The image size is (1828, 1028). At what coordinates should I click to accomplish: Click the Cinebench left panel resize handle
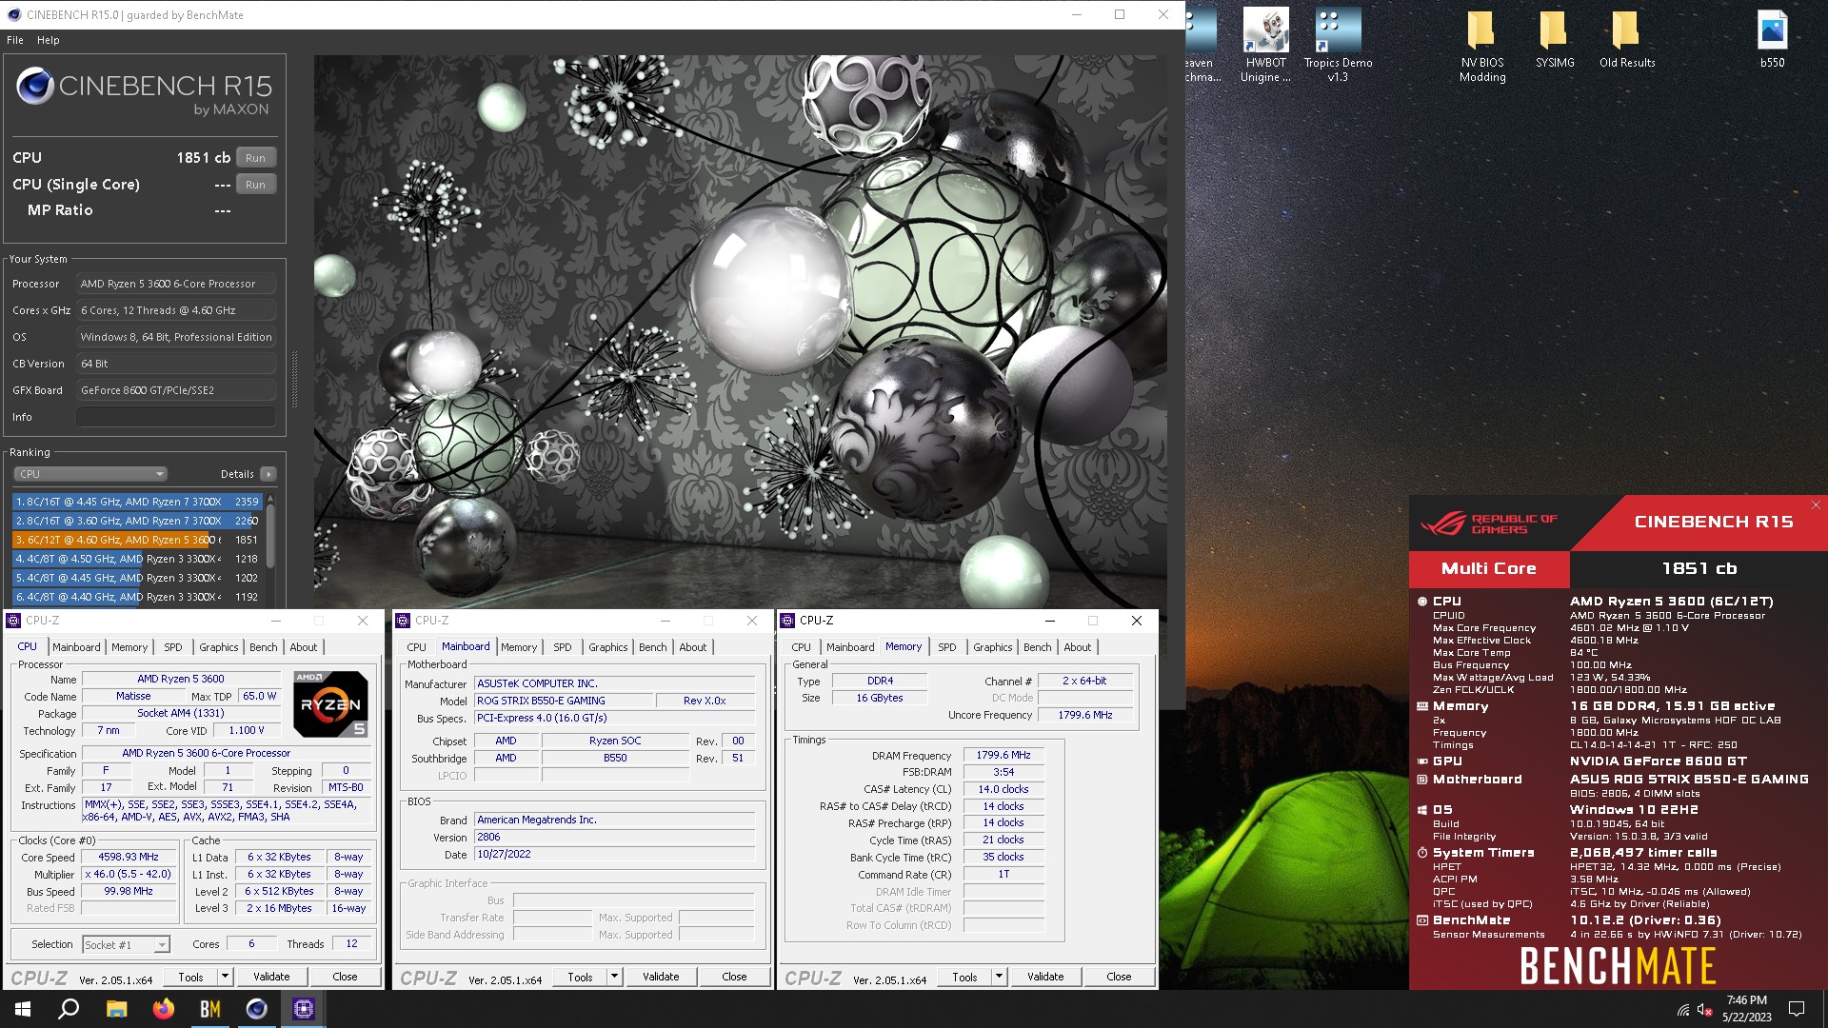[x=294, y=381]
